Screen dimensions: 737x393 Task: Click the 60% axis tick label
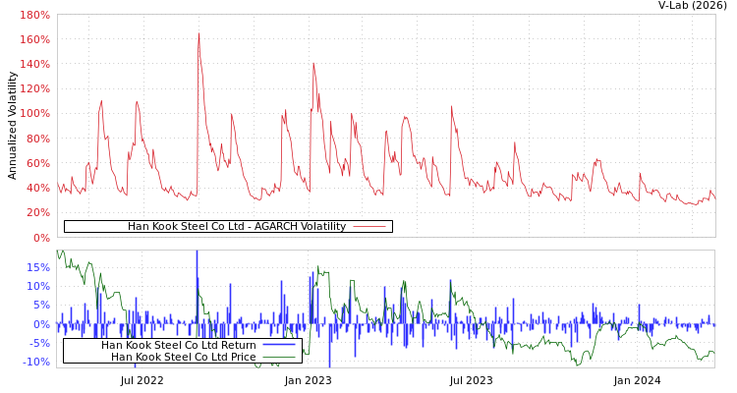click(x=37, y=163)
